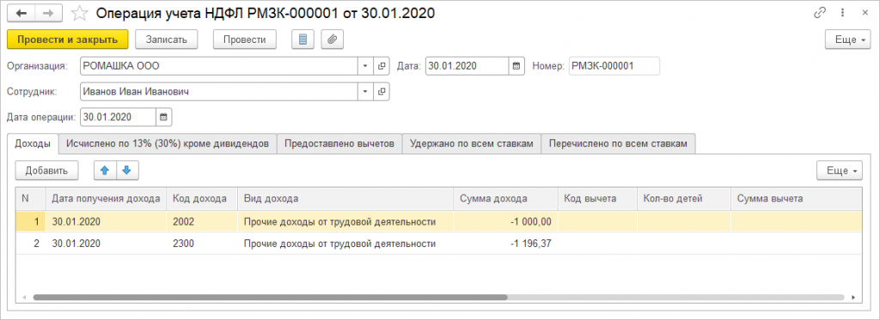Open the Предоставлено вычетов tab
The width and height of the screenshot is (880, 320).
point(339,143)
